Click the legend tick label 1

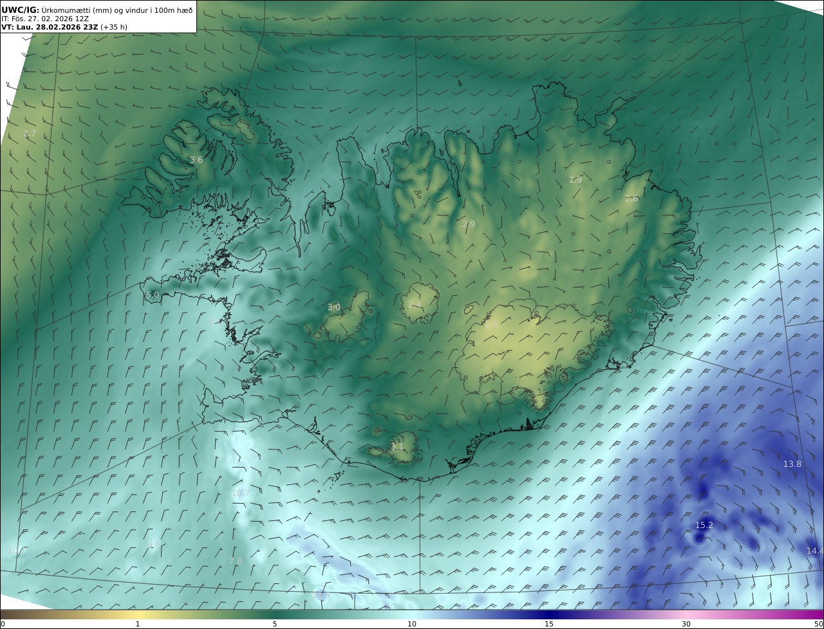[x=138, y=624]
